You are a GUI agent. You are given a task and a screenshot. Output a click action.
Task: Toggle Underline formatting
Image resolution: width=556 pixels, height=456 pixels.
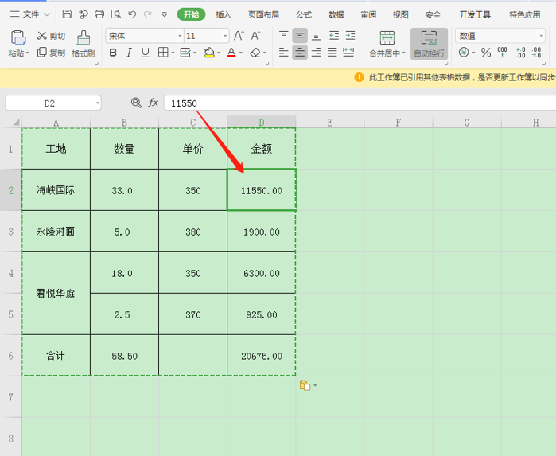pos(145,53)
